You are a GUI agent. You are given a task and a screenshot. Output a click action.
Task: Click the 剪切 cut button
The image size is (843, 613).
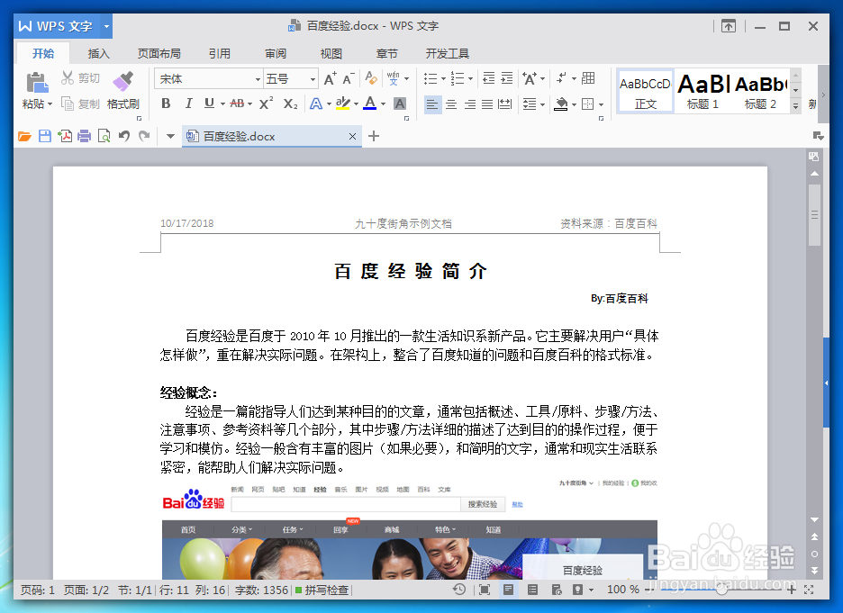point(81,78)
